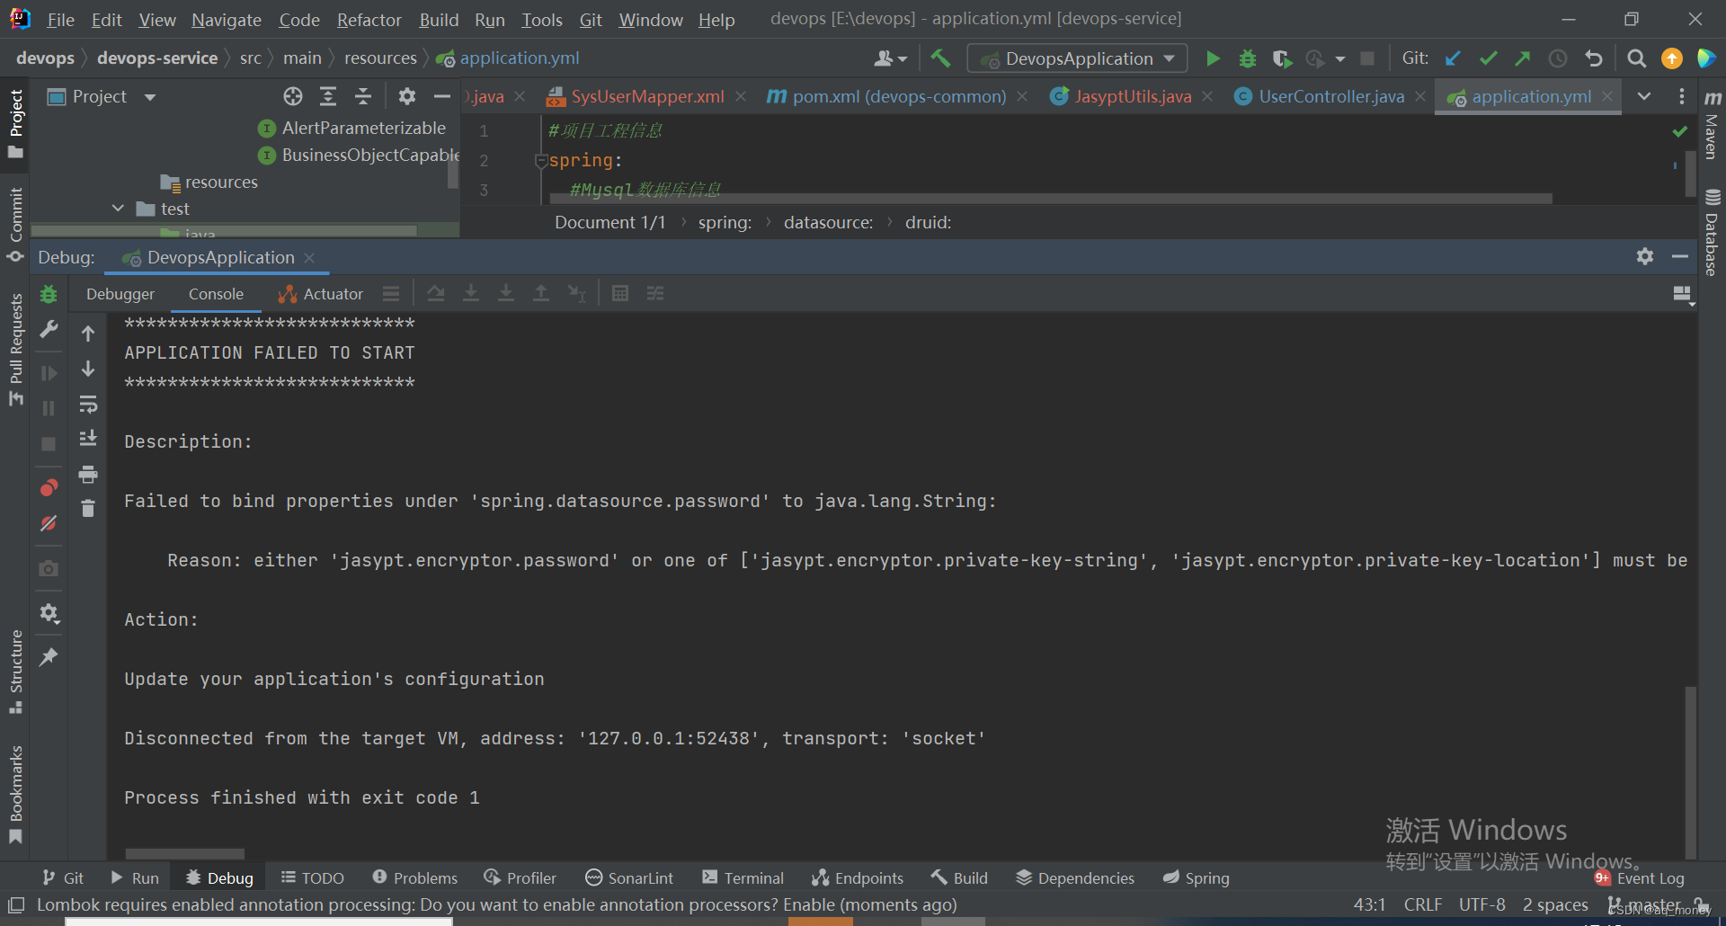
Task: Click devops-service breadcrumb in navigation bar
Action: [157, 58]
